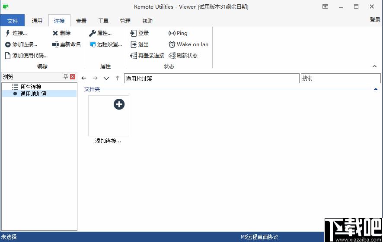Screen dimensions: 383x242
Task: Open the 文件 menu tab
Action: tap(13, 21)
